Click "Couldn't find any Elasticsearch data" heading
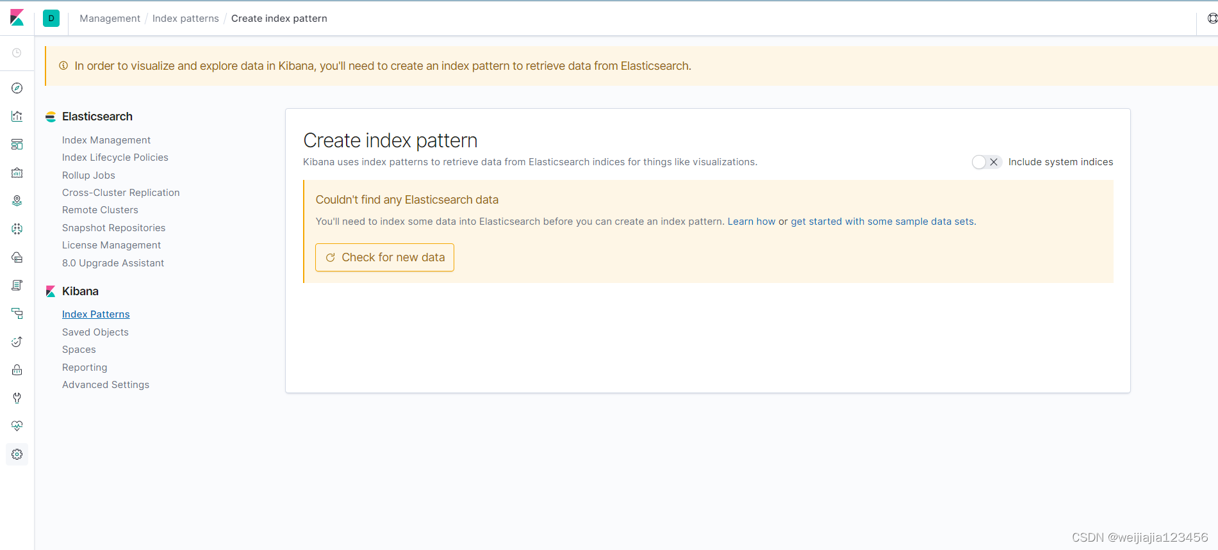The width and height of the screenshot is (1218, 550). click(407, 200)
